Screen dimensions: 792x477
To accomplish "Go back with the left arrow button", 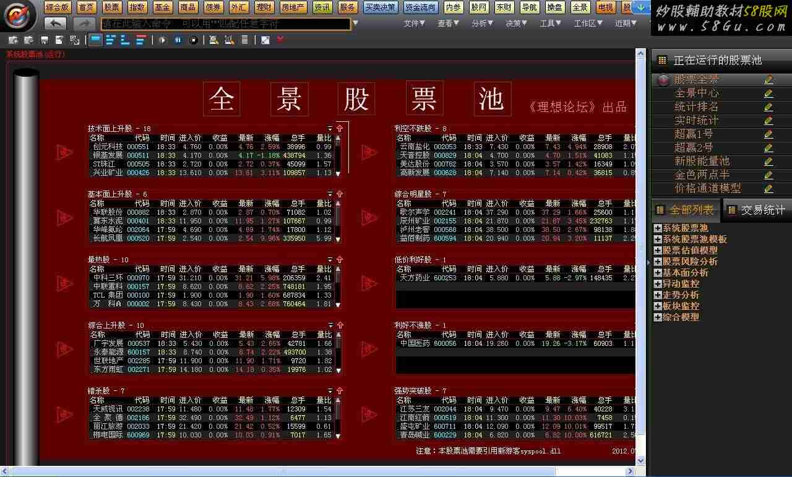I will point(56,24).
